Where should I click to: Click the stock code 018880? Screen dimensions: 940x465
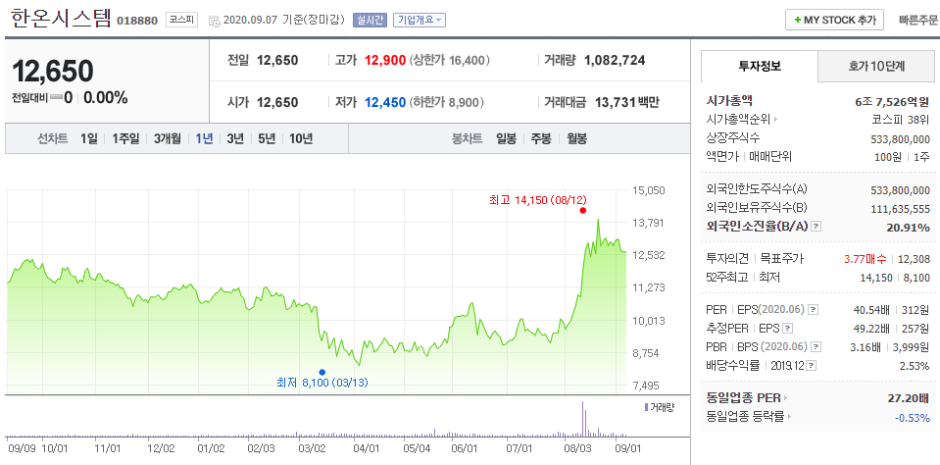[x=137, y=21]
